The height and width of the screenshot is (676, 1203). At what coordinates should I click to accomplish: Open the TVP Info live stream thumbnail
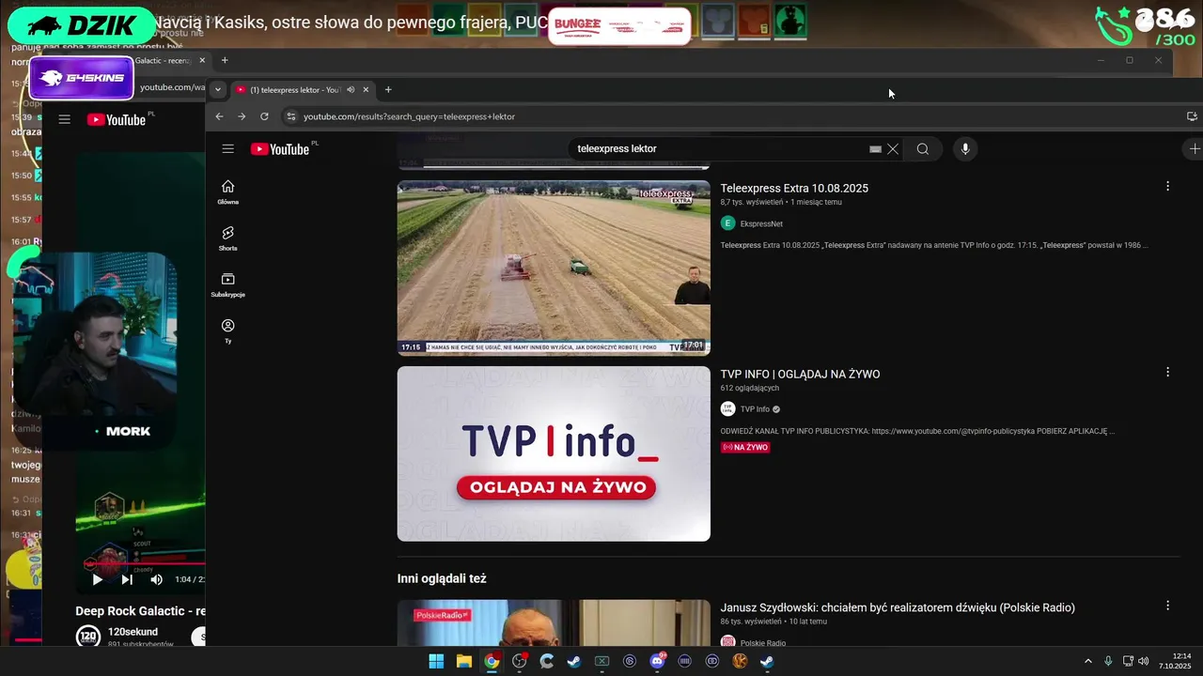pyautogui.click(x=554, y=453)
